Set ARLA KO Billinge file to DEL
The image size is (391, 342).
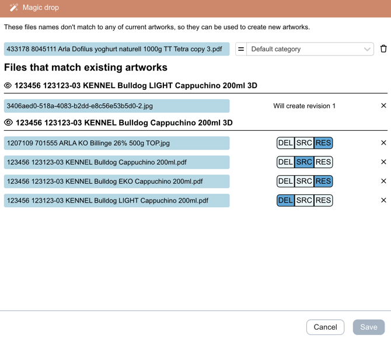285,143
